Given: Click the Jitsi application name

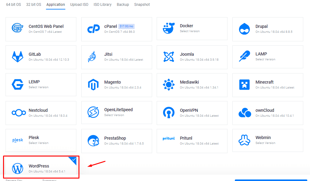Looking at the screenshot, I should point(108,54).
